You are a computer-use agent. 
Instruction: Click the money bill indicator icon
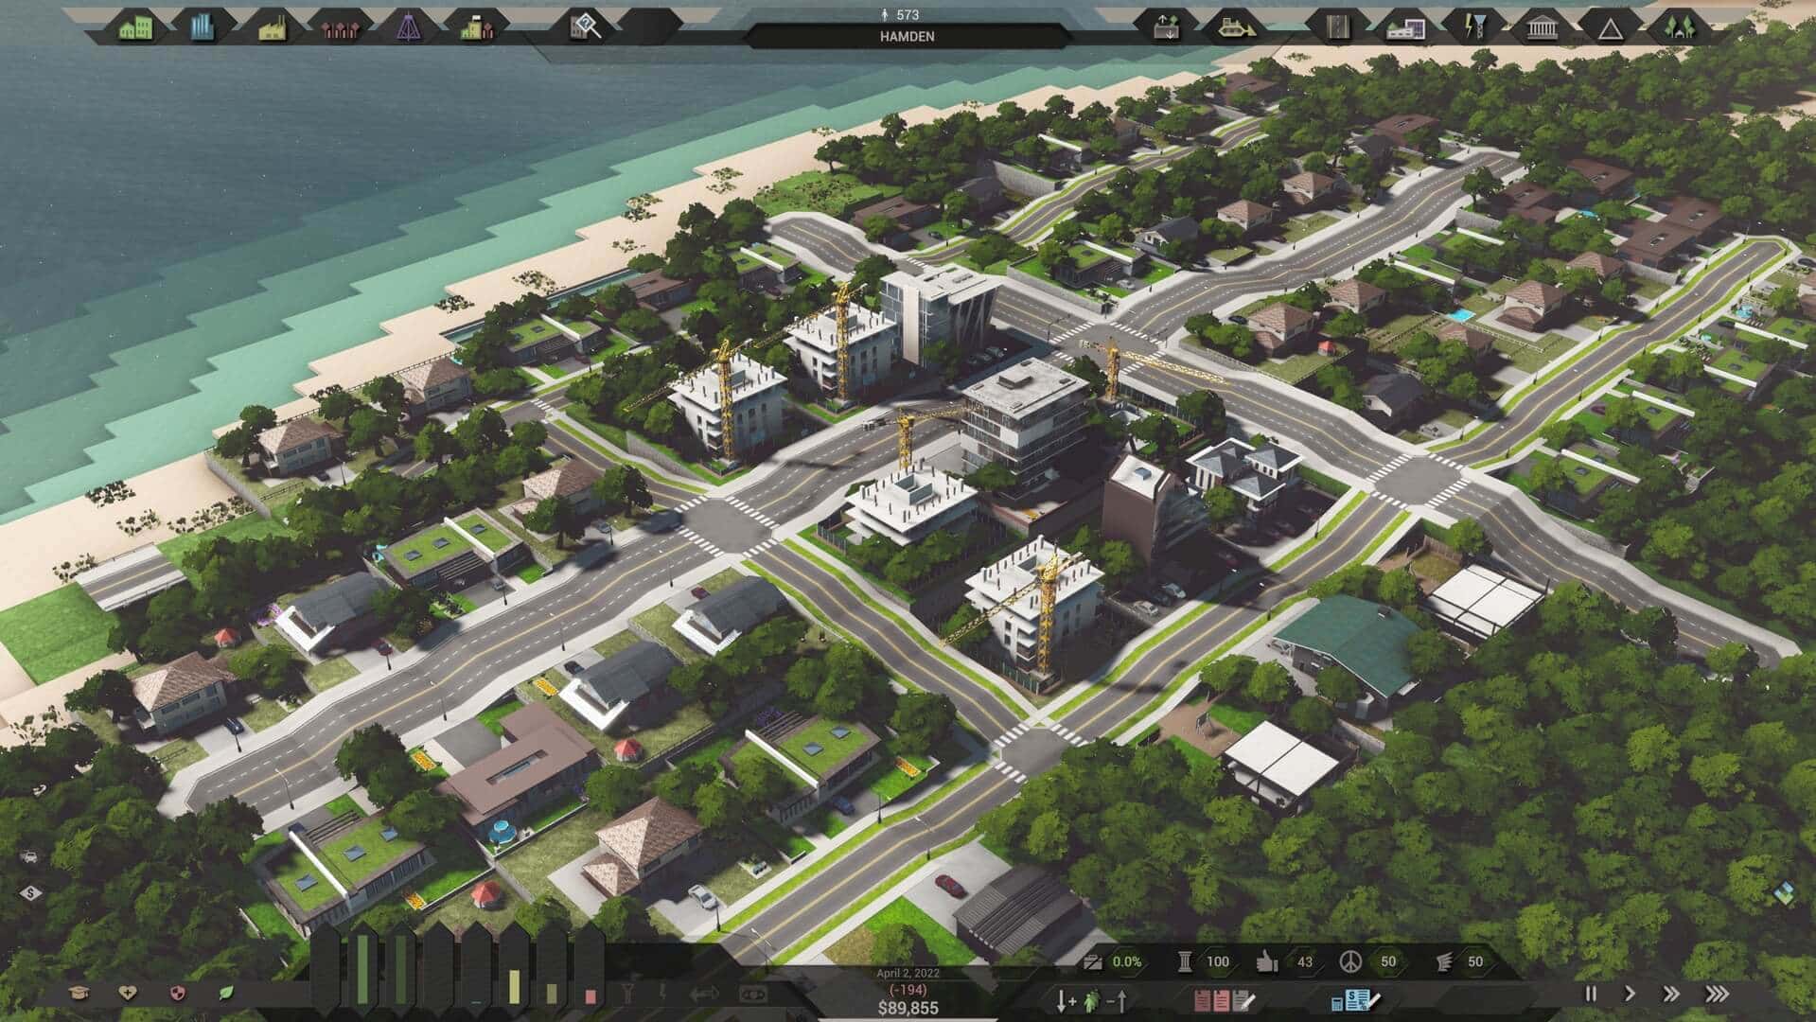[752, 994]
